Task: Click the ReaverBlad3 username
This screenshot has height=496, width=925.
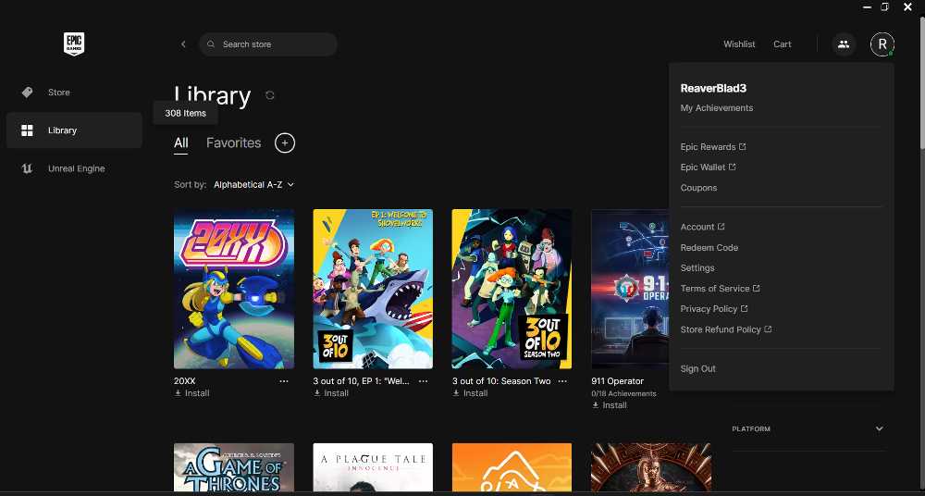Action: [x=713, y=89]
